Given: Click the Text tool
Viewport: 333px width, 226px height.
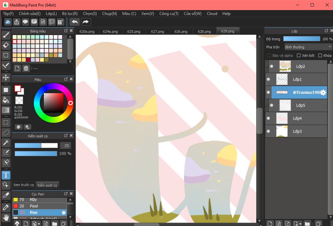Looking at the screenshot, I should pyautogui.click(x=6, y=175).
